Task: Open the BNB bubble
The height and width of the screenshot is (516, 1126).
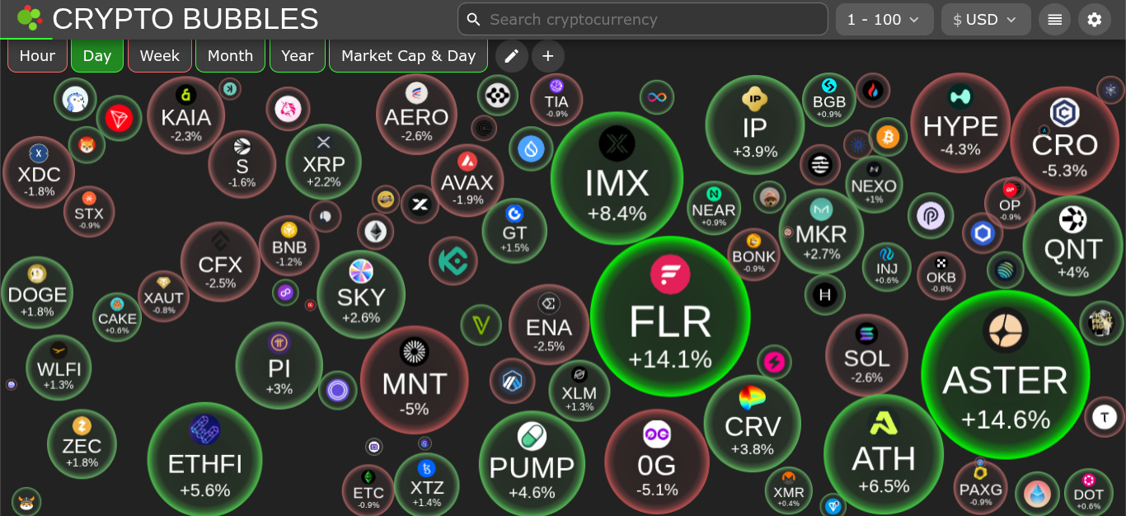Action: 289,246
